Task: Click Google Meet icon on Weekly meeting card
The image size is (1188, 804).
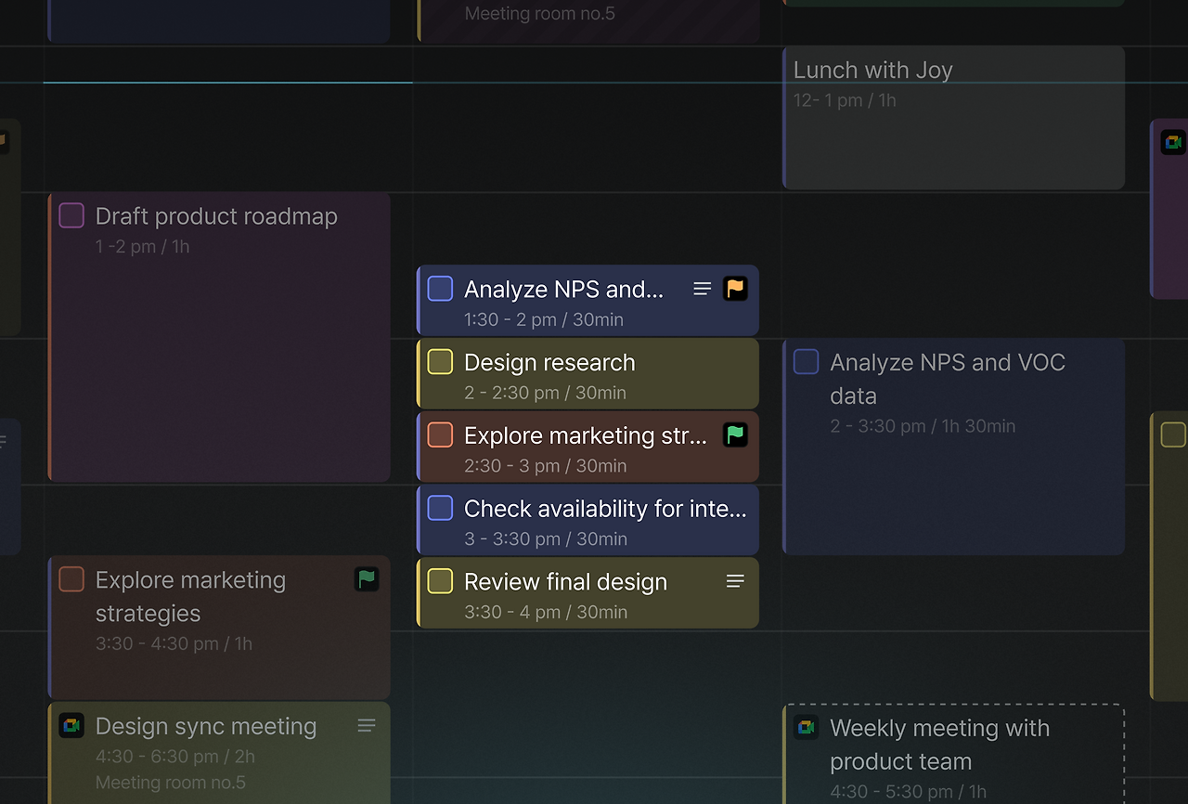Action: coord(806,727)
